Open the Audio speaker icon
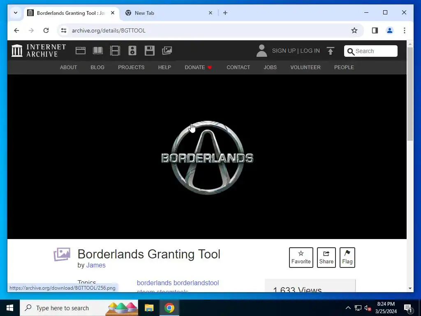 132,51
